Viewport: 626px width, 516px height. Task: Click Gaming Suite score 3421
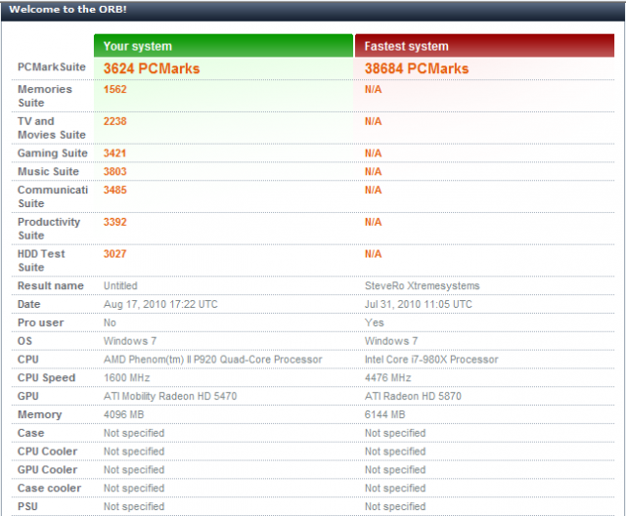114,153
